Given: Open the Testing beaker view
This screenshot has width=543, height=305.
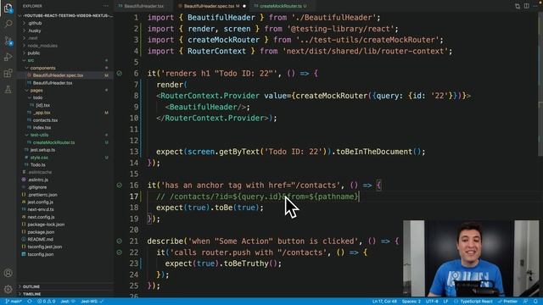Looking at the screenshot, I should pyautogui.click(x=8, y=90).
